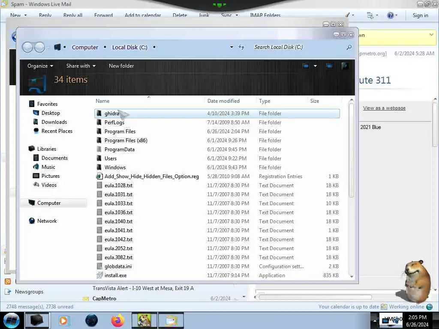Select the eula.3082.txt file

click(217, 257)
